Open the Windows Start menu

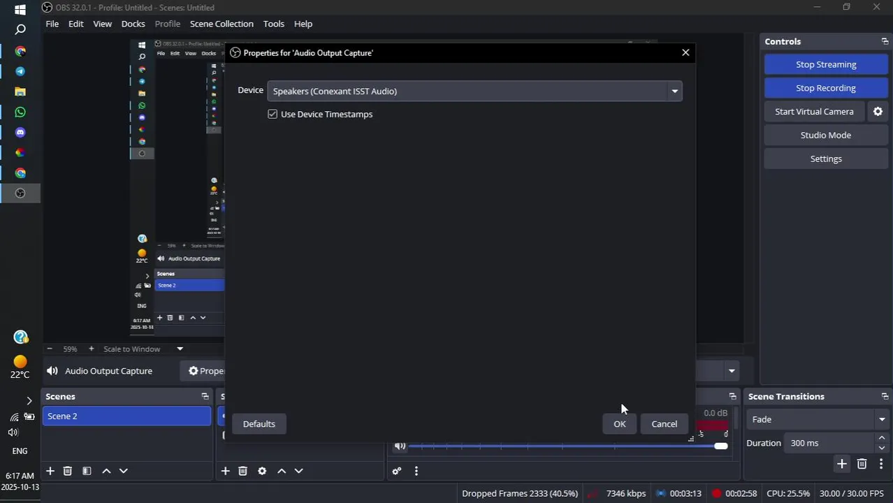(x=20, y=10)
